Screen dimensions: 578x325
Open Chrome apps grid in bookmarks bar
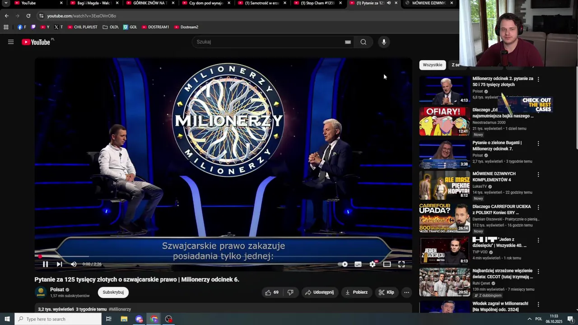[x=6, y=27]
